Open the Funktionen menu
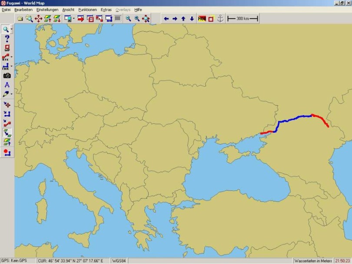Screen dimensions: 352x264 (x=87, y=9)
